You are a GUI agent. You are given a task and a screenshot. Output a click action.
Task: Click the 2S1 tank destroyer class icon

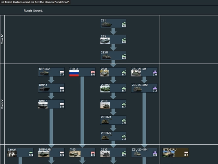pyautogui.click(x=124, y=23)
